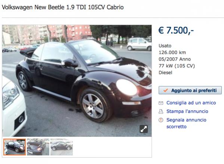Open Consiglia ad un amico link
The height and width of the screenshot is (164, 224).
[191, 103]
